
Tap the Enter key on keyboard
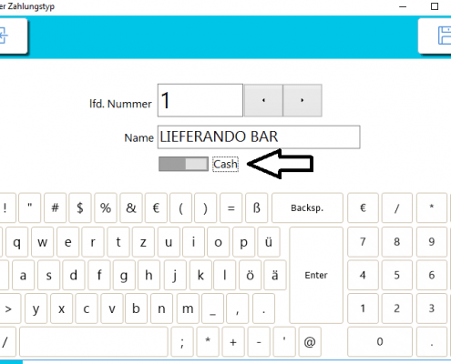tap(316, 275)
